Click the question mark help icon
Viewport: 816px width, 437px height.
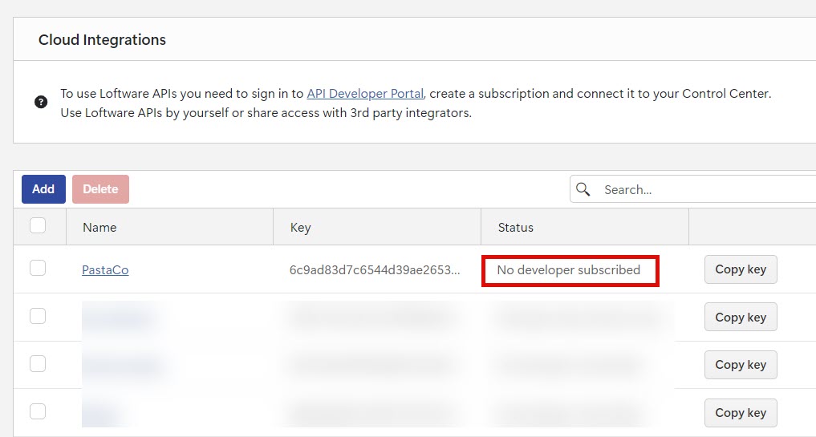pyautogui.click(x=41, y=103)
